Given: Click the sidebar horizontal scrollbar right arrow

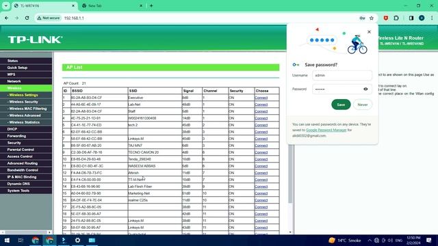Looking at the screenshot, I should [x=49, y=232].
